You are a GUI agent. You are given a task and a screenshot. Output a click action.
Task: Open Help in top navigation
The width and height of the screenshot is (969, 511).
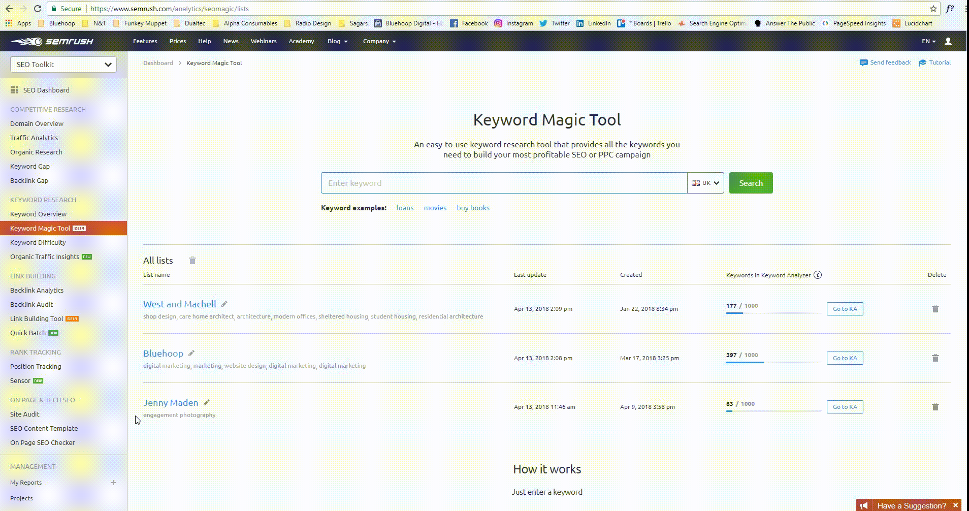(x=204, y=41)
